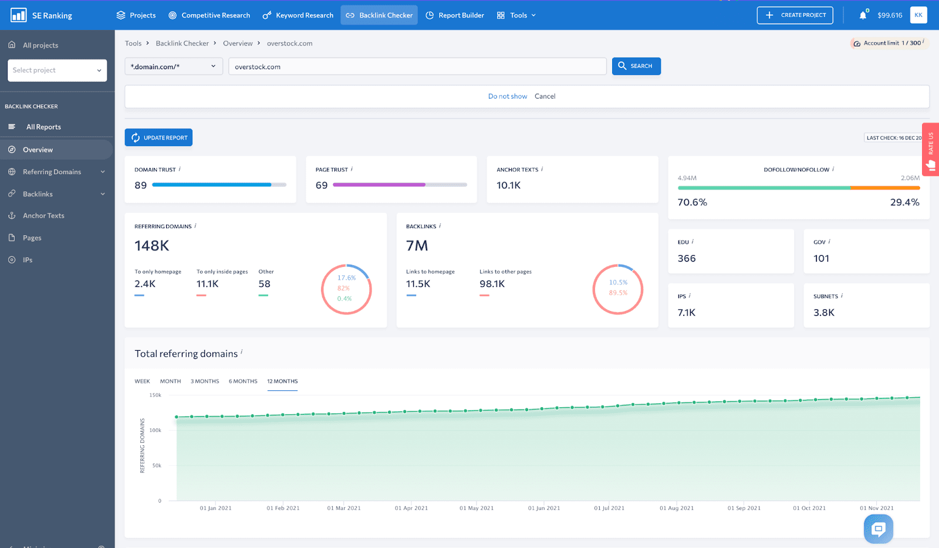Click the Anchor Texts card info icon
Viewport: 939px width, 548px height.
click(542, 169)
